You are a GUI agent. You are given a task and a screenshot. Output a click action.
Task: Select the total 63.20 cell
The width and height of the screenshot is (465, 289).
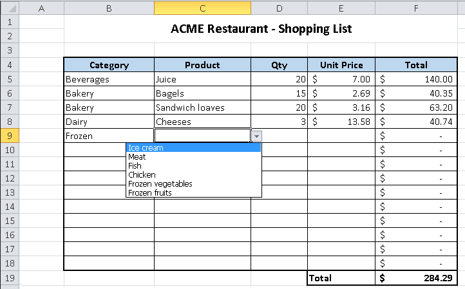[416, 107]
